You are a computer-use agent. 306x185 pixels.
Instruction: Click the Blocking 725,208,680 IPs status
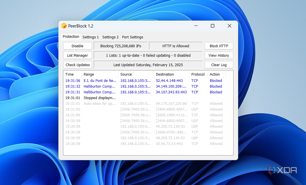pos(121,46)
